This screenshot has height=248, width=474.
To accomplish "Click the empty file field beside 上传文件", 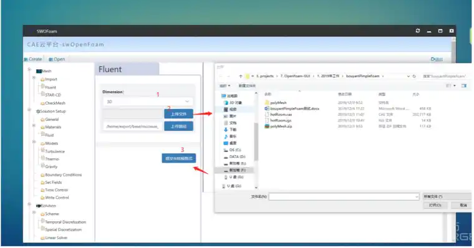I will tap(133, 114).
